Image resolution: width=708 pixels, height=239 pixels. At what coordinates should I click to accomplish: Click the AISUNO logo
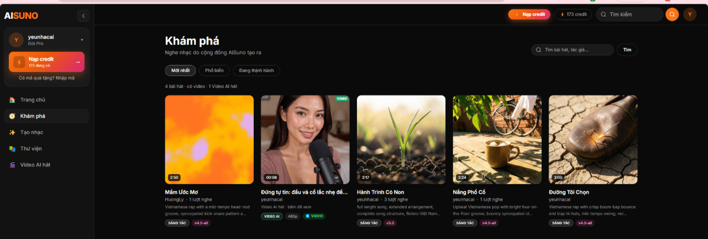click(x=21, y=16)
